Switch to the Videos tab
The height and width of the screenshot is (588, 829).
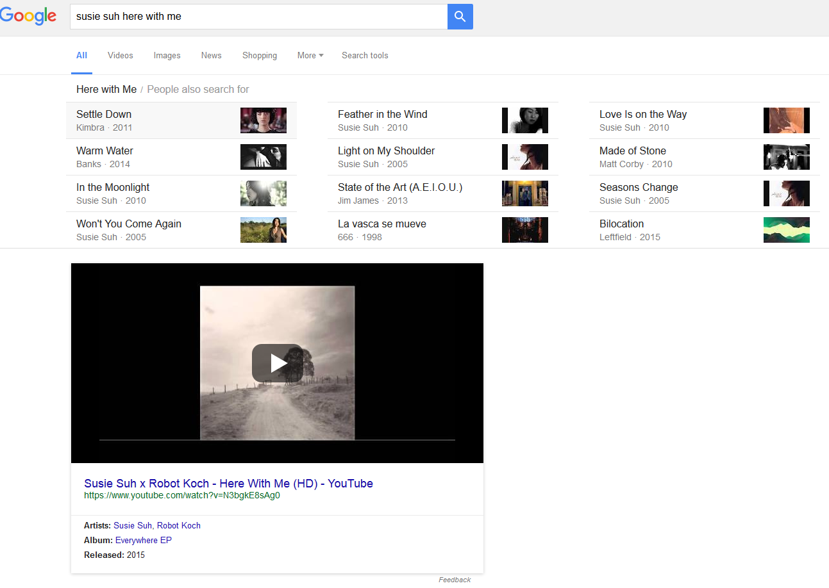121,56
